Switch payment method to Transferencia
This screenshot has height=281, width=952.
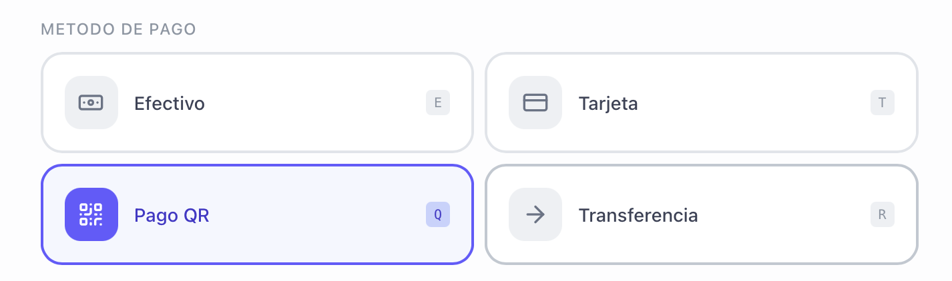coord(701,214)
